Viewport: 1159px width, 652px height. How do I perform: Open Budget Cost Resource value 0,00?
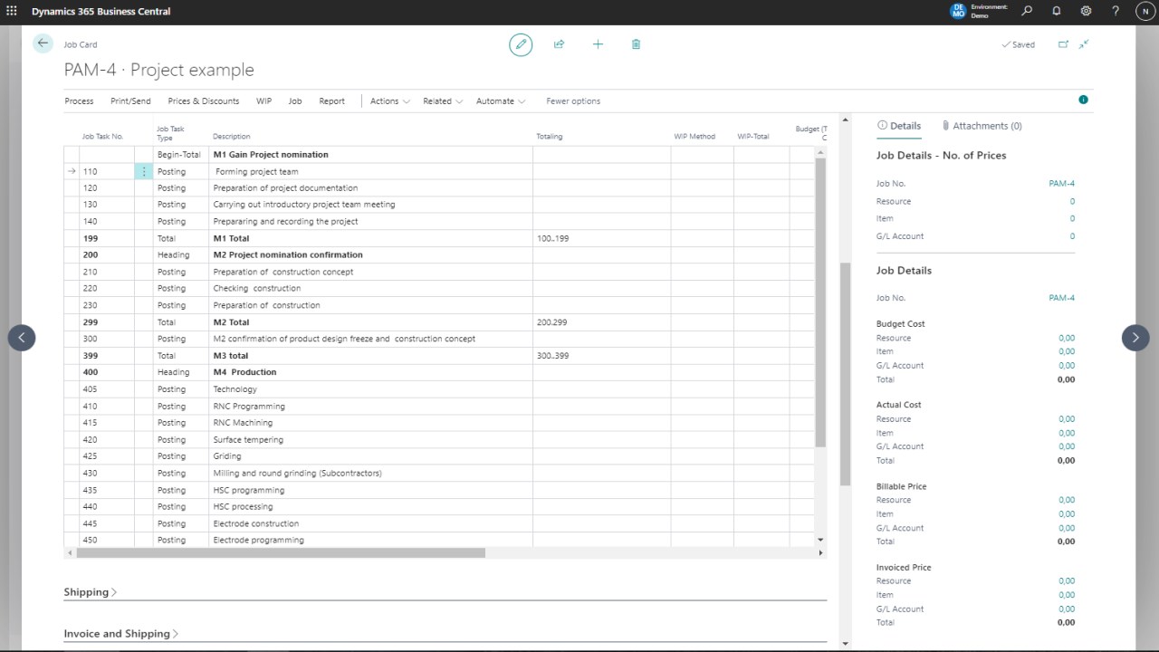click(1067, 338)
